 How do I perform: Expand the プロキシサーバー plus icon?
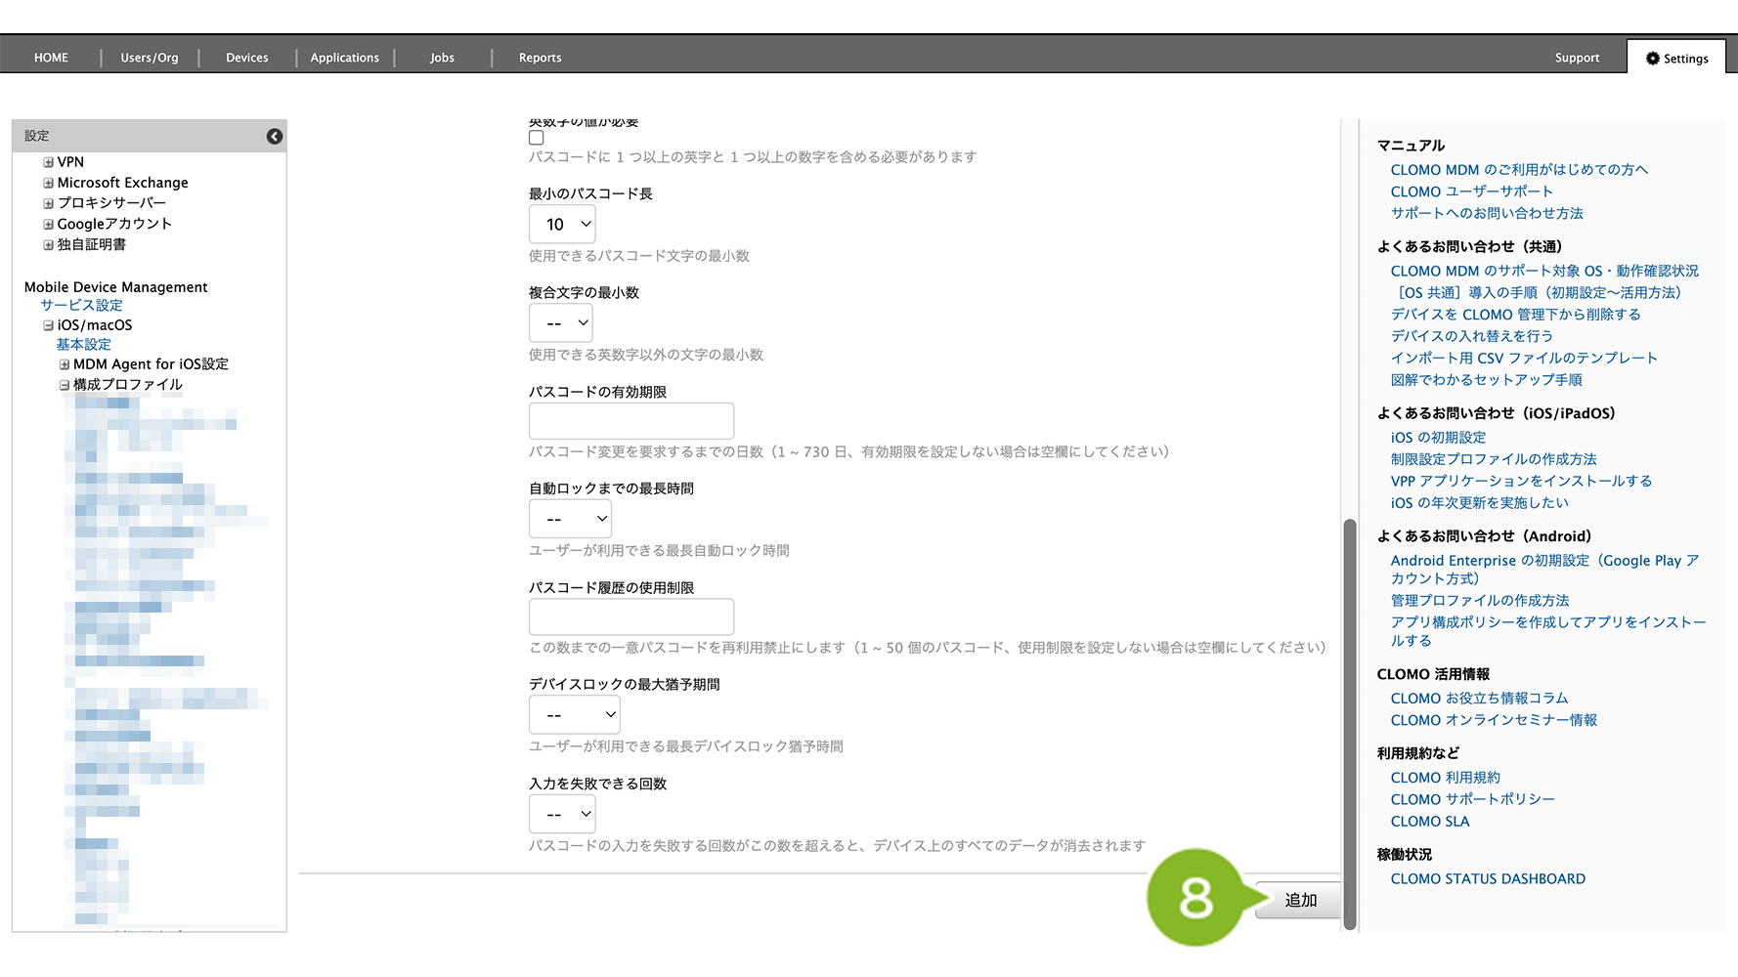click(48, 203)
